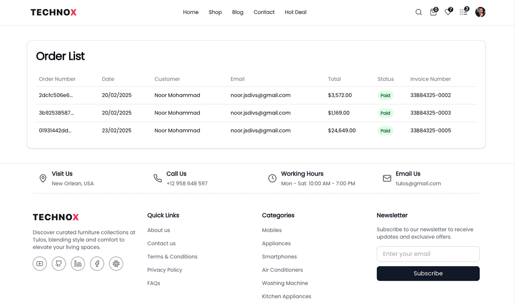The image size is (515, 304).
Task: Open the GitHub social icon
Action: [x=59, y=263]
